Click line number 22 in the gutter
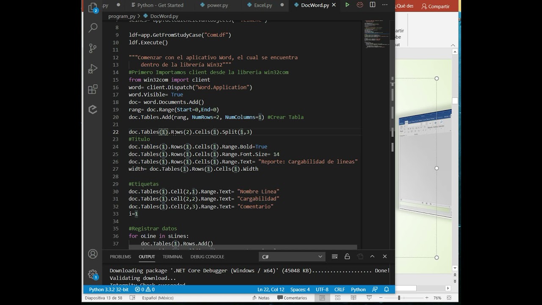Screen dimensions: 542x305 [116, 132]
